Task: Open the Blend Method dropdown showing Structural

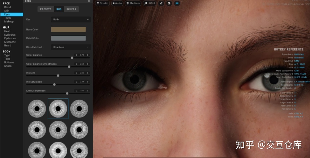Action: point(71,47)
